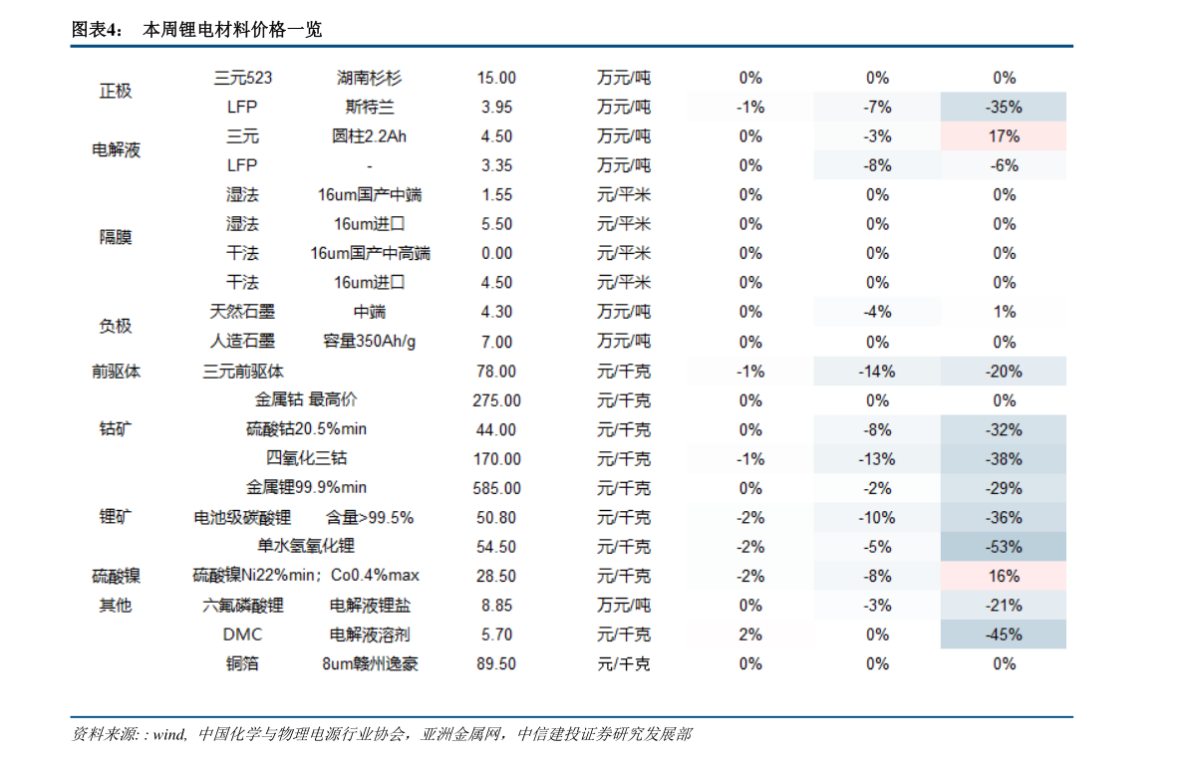Select the 六氟磷酸锂 row label
Screen dimensions: 1187x763
(x=242, y=606)
